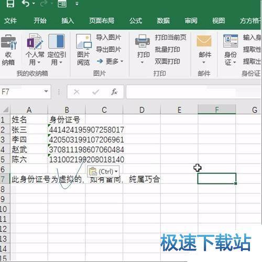Select cell containing 张三
262x262 pixels.
tap(29, 129)
